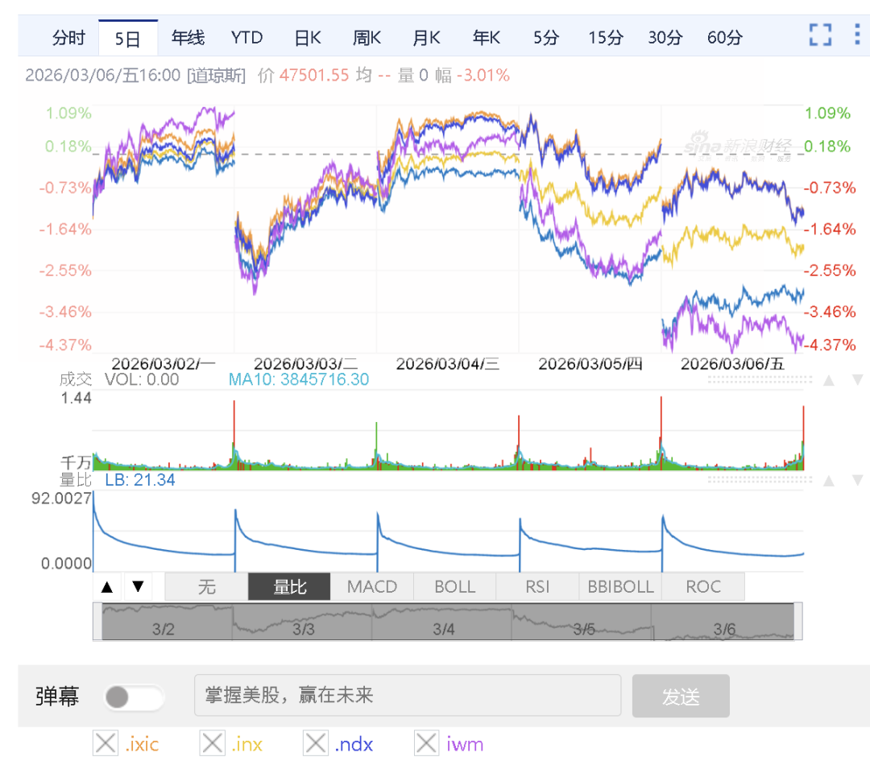
Task: Click the 发送 send button
Action: coord(681,696)
